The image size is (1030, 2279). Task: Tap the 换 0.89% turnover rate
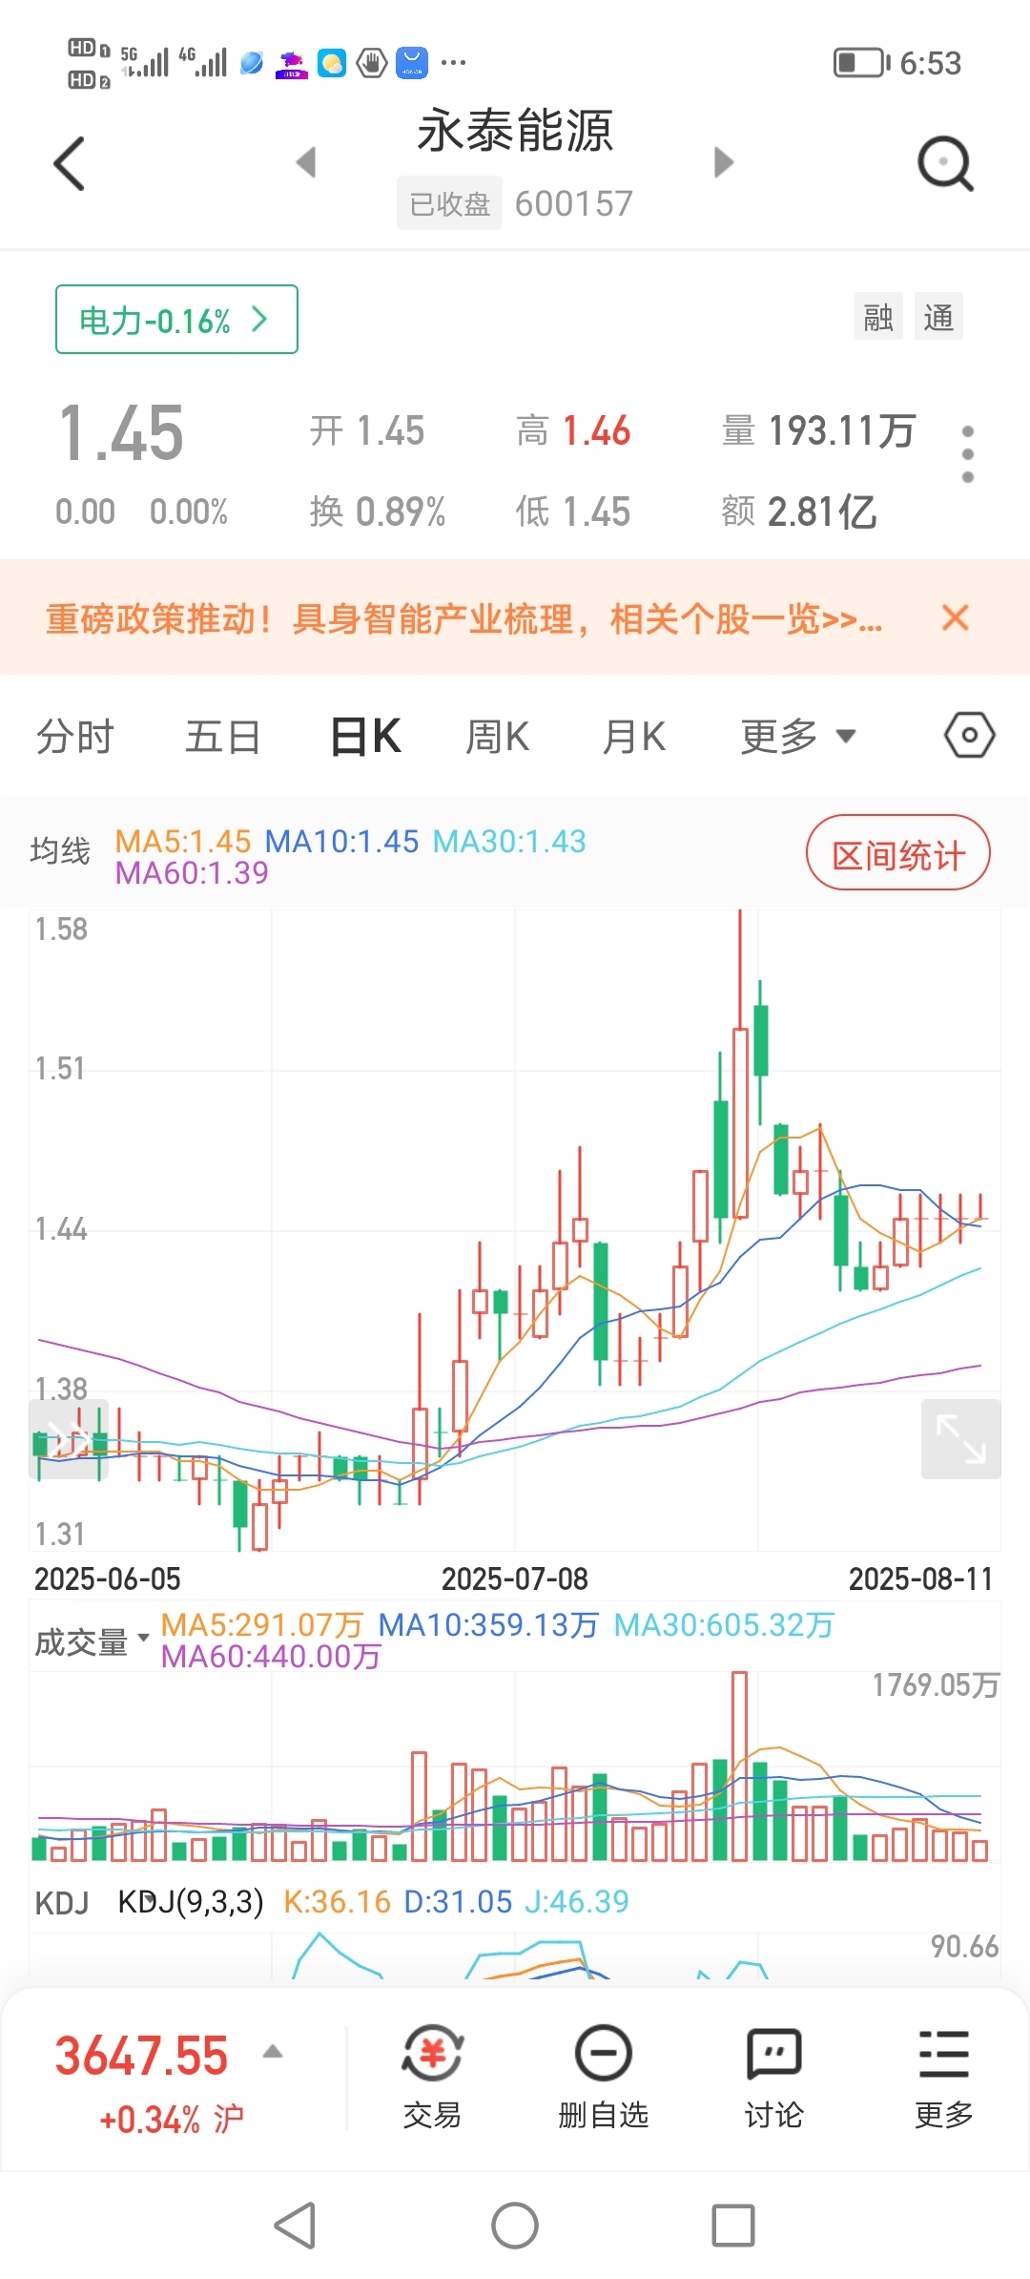(x=378, y=512)
